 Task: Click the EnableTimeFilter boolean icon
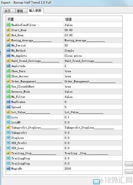[x=8, y=25]
